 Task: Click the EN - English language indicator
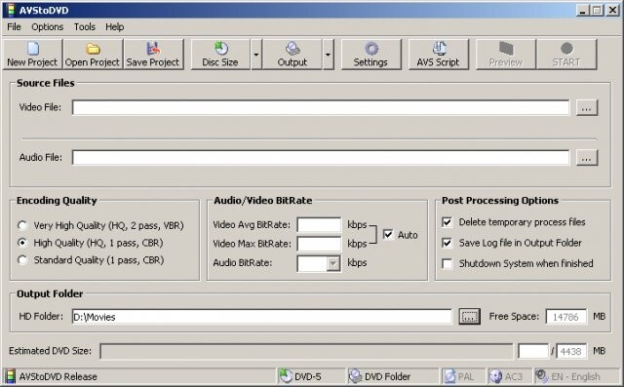576,376
